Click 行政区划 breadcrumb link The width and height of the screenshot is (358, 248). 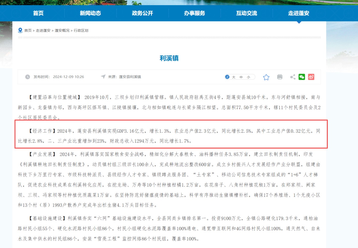pyautogui.click(x=81, y=30)
